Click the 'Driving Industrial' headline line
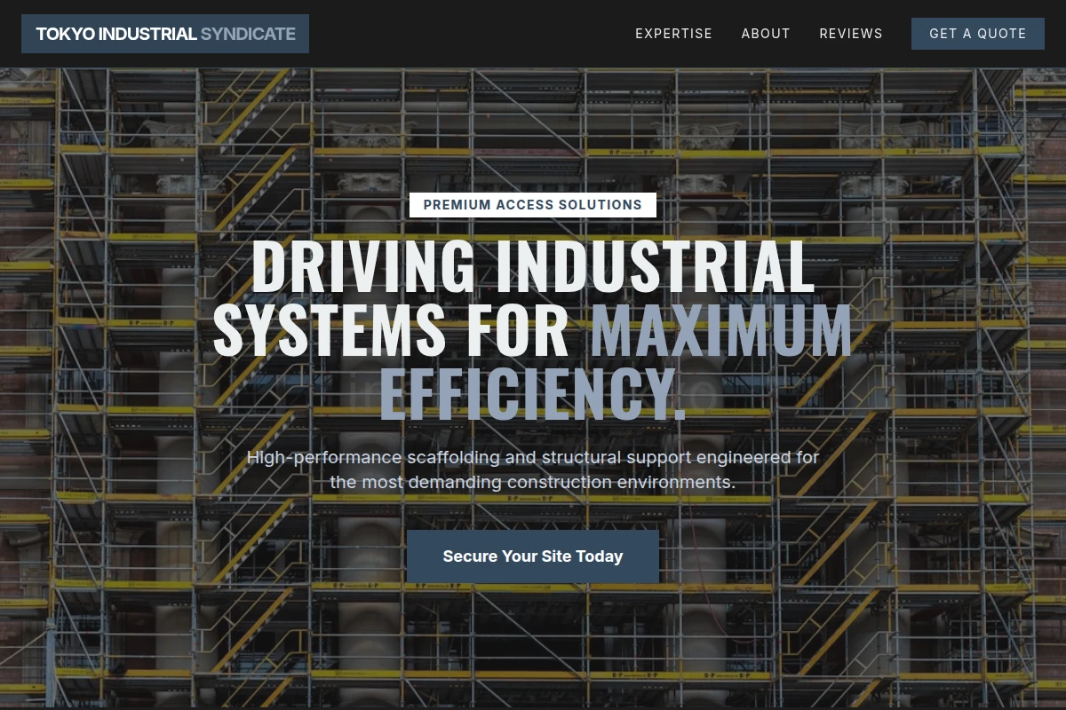 pos(533,267)
